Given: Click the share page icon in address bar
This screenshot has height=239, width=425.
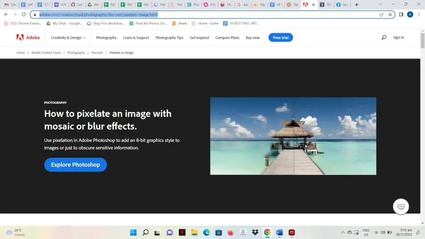Looking at the screenshot, I should coord(381,15).
